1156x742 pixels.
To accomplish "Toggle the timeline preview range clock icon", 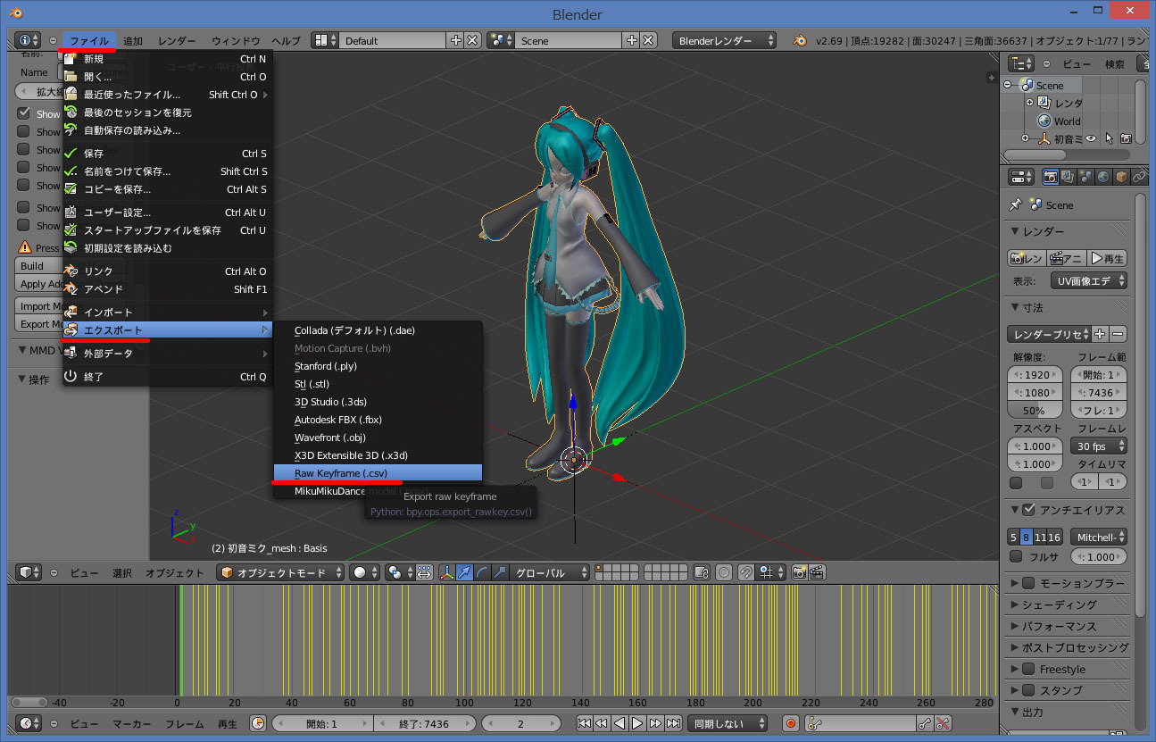I will (x=257, y=723).
